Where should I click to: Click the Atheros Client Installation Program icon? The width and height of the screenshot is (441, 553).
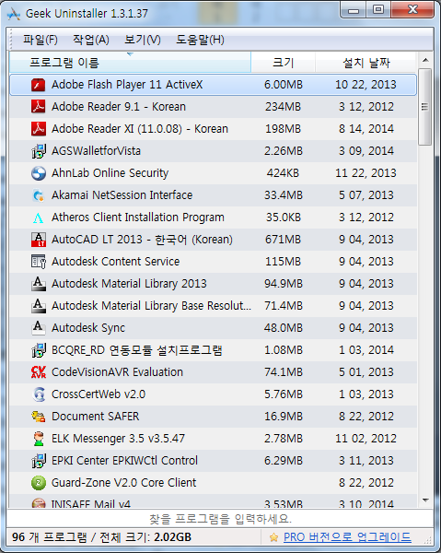pyautogui.click(x=39, y=218)
